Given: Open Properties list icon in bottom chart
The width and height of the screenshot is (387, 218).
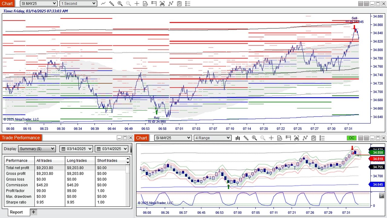Looking at the screenshot, I should pos(322,138).
